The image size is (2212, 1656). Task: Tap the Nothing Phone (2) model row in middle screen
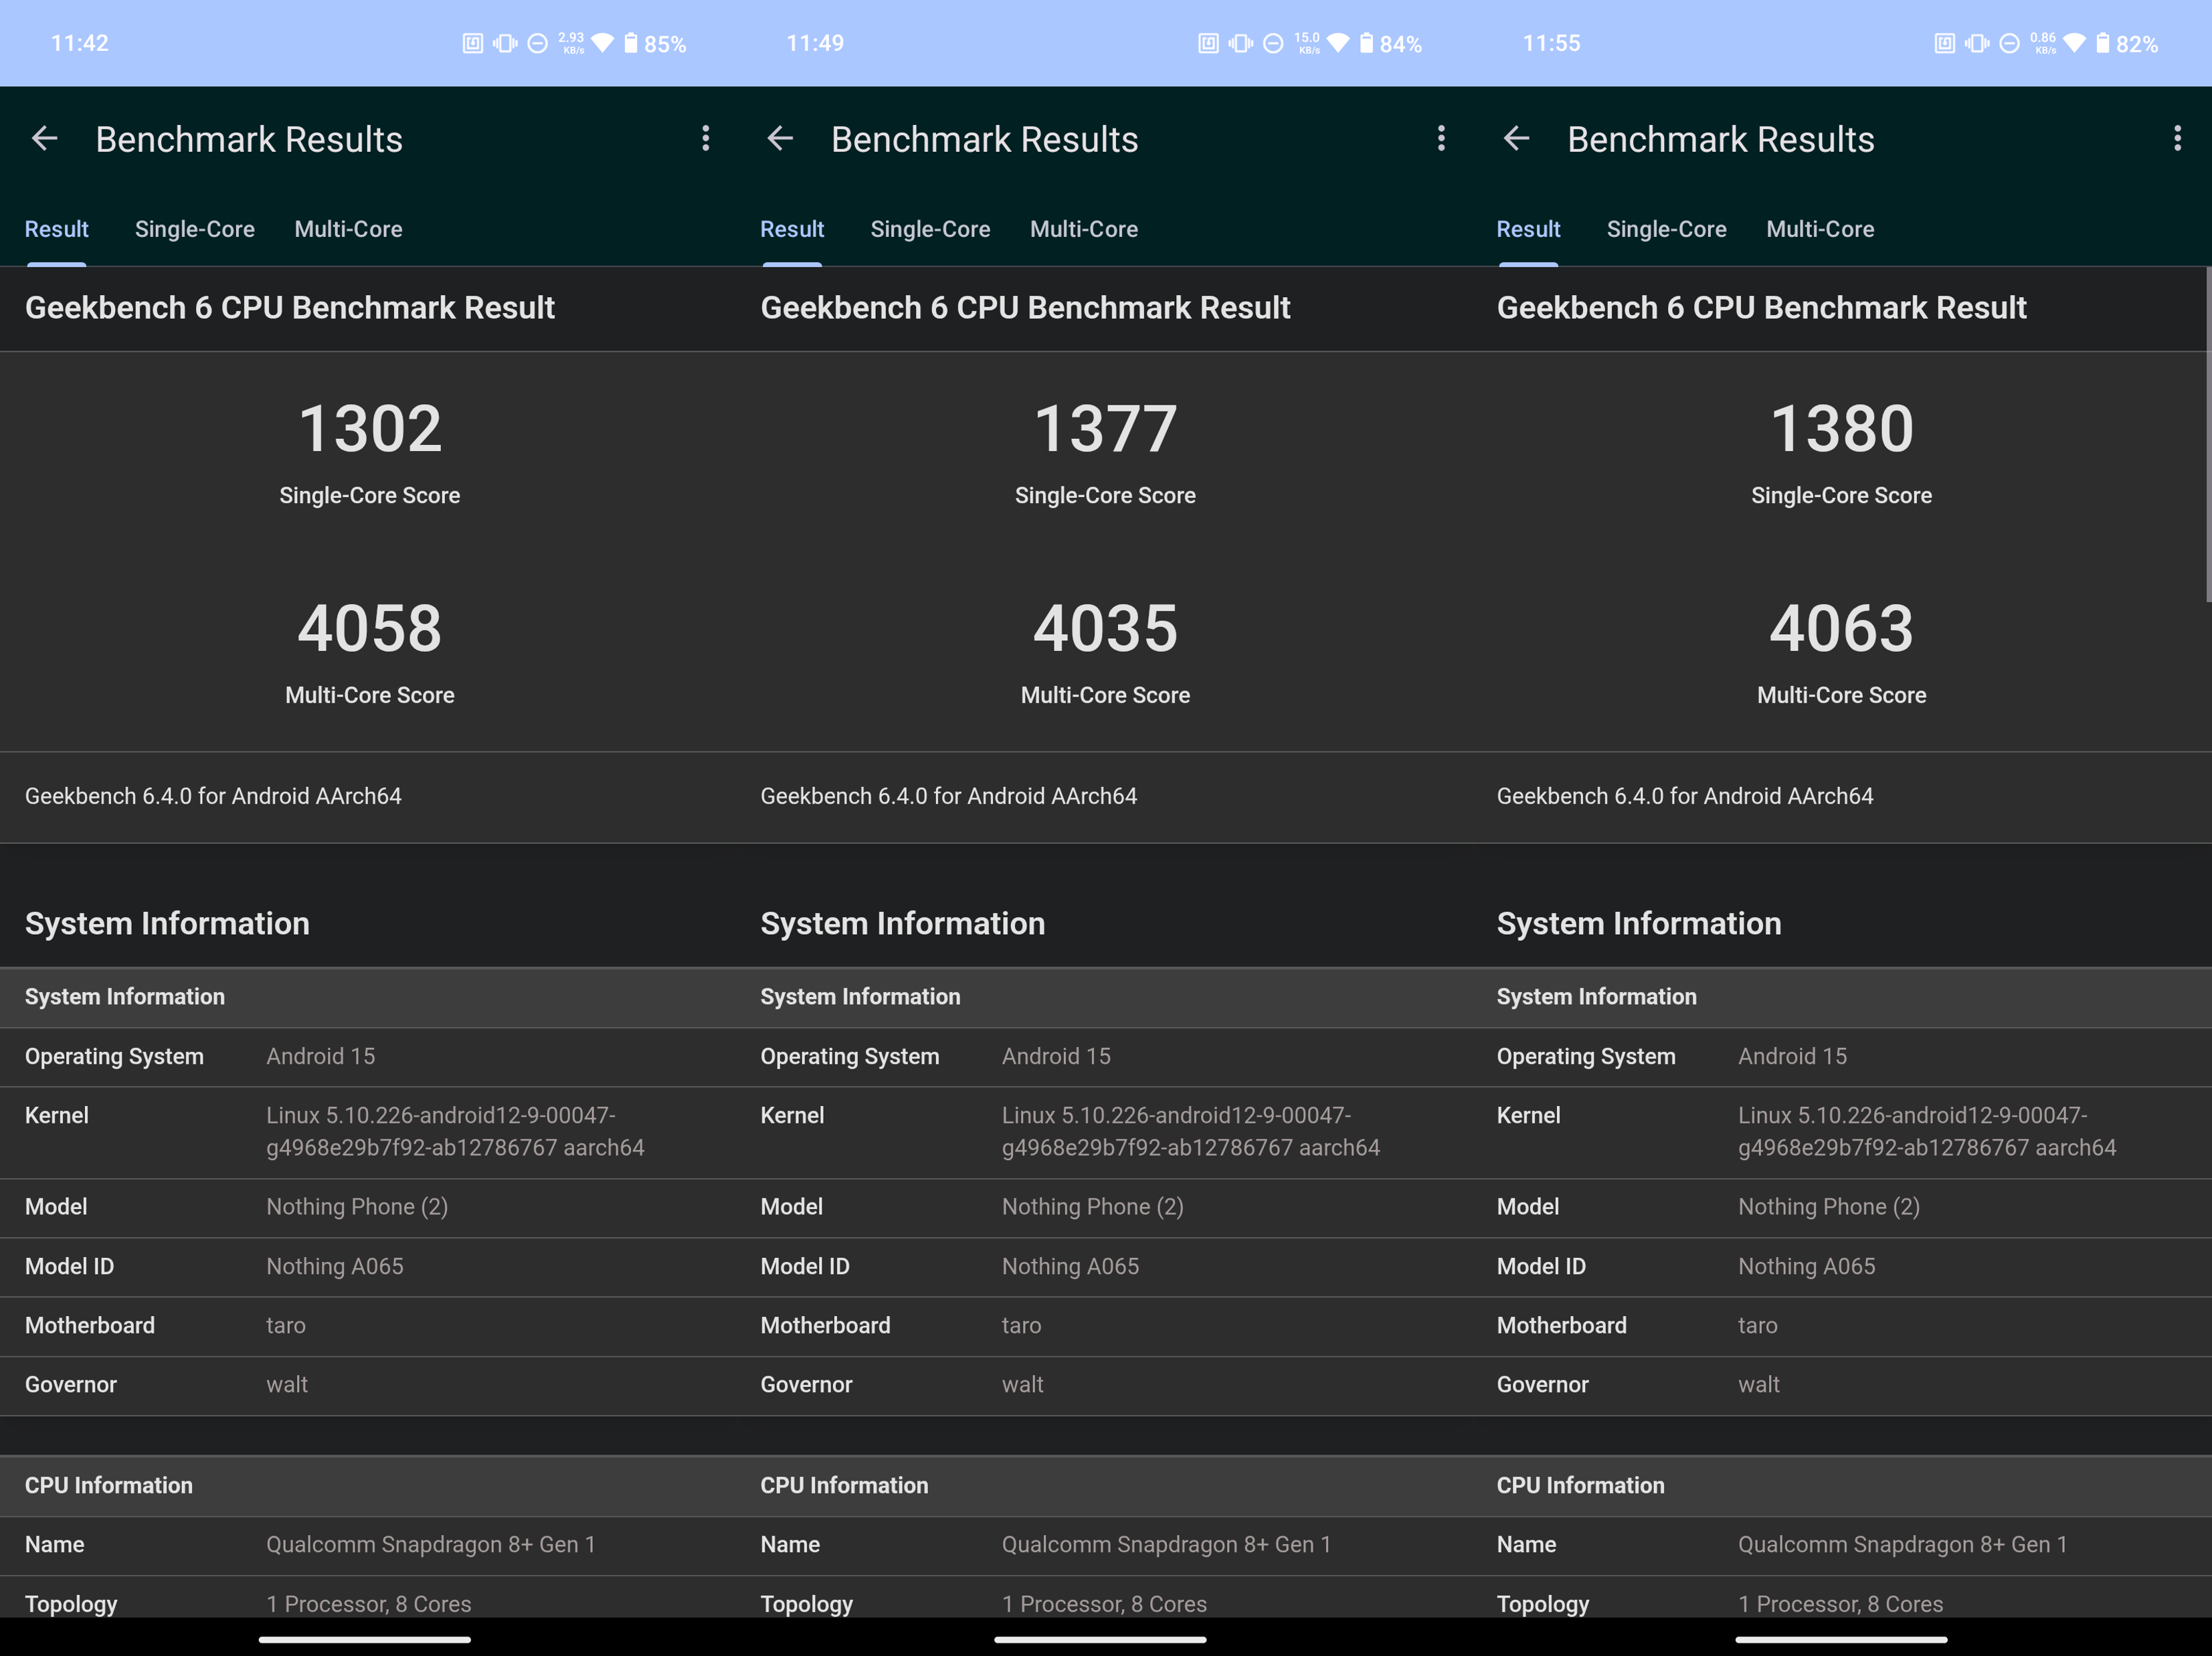[1092, 1207]
